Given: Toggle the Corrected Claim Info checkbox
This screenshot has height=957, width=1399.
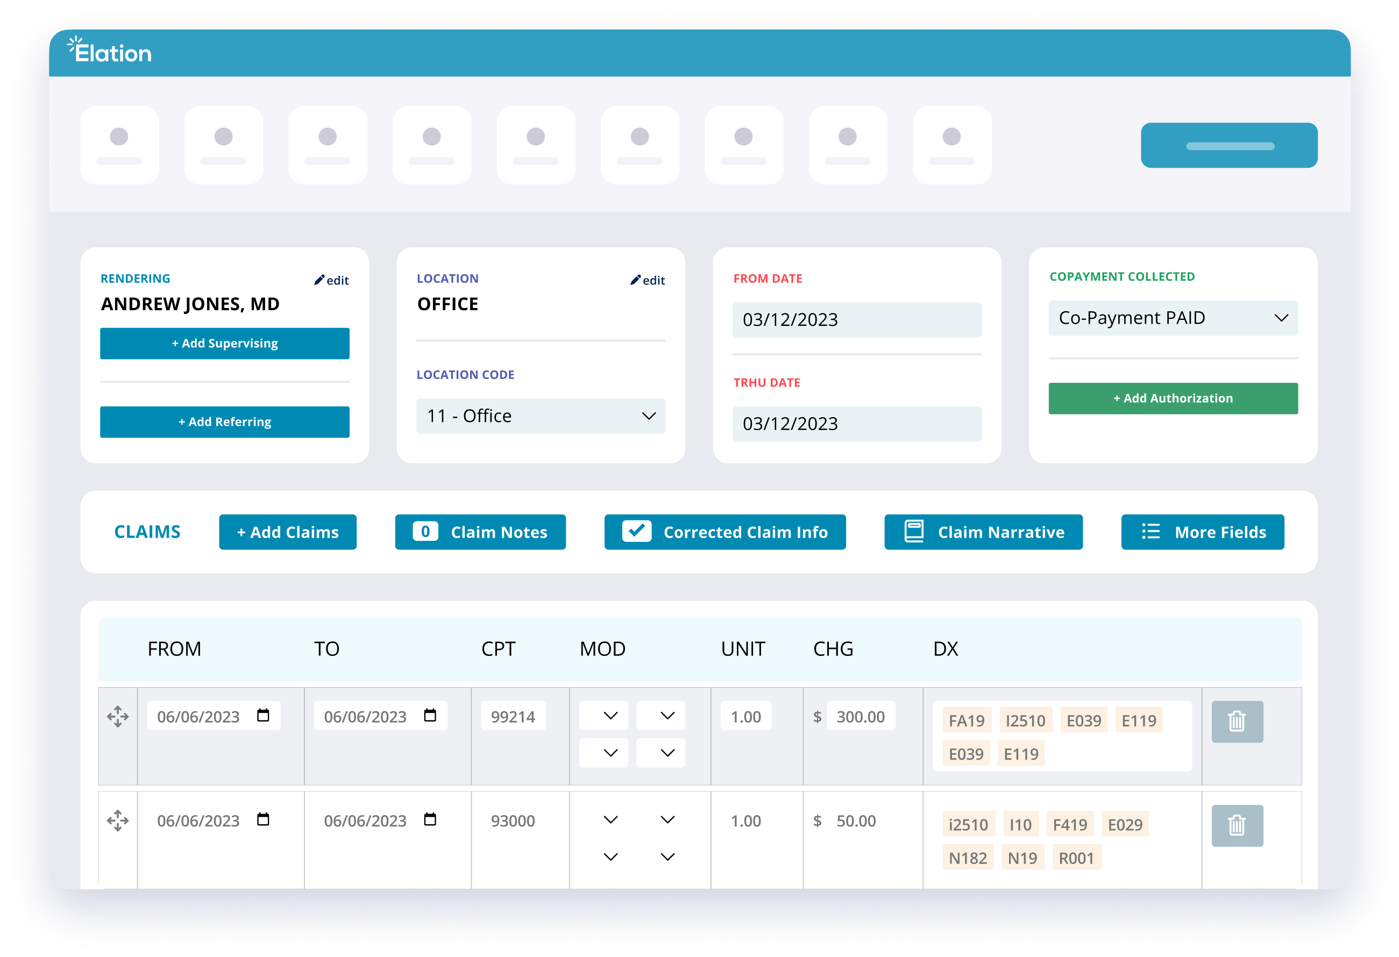Looking at the screenshot, I should click(x=636, y=532).
